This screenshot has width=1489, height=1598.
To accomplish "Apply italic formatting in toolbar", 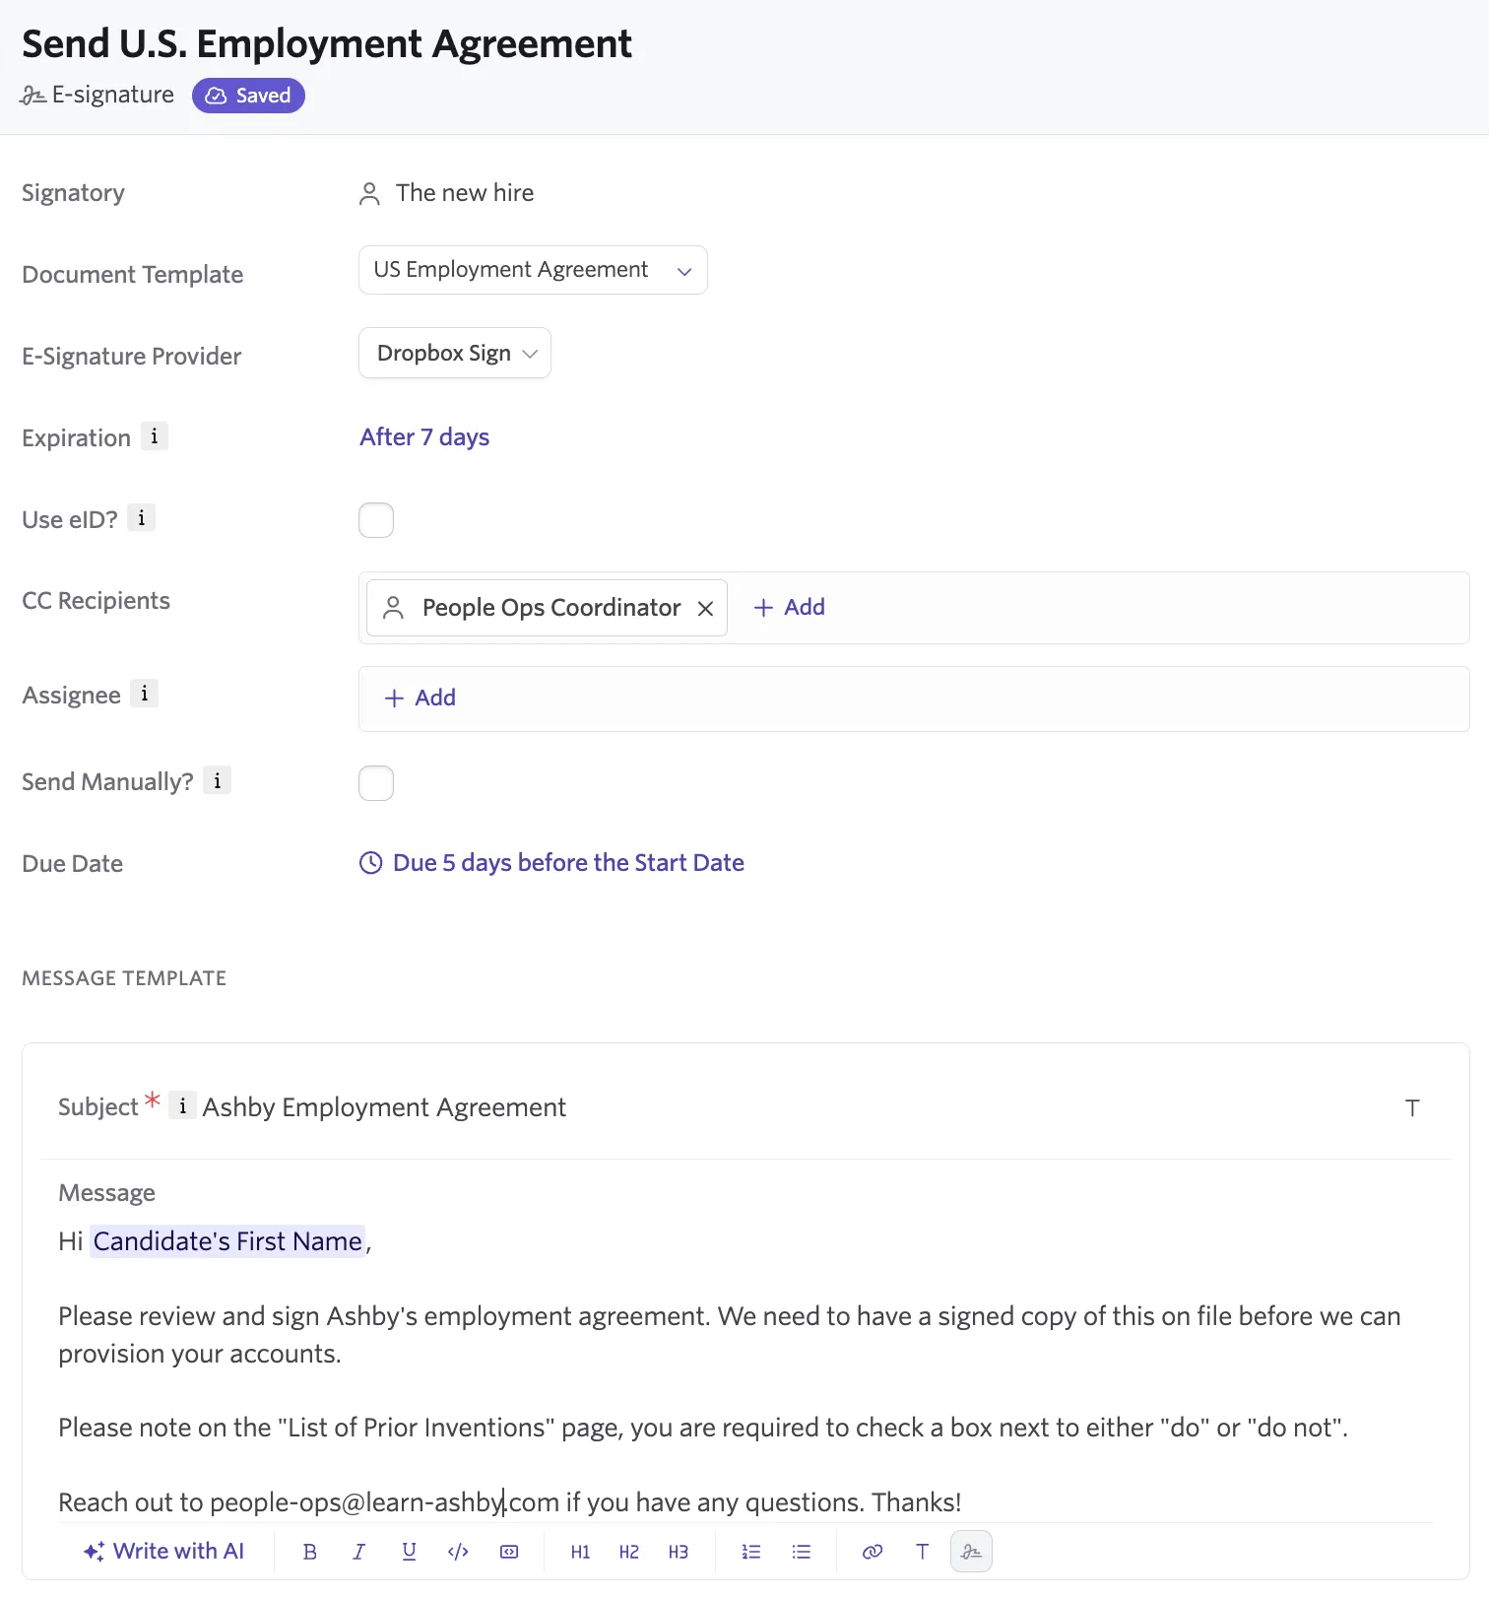I will click(x=359, y=1552).
